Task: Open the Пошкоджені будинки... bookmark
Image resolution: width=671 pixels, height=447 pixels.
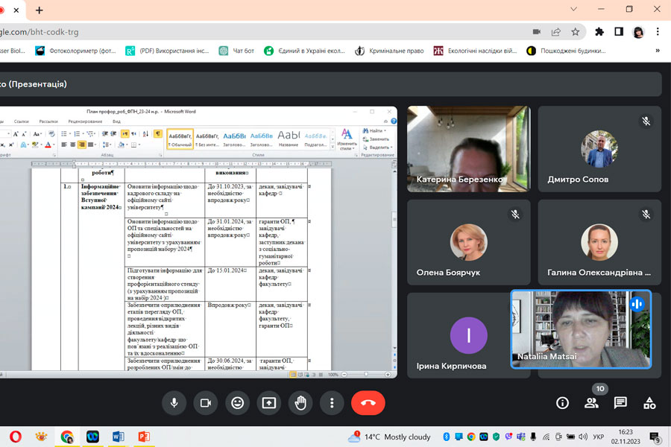Action: click(x=566, y=51)
